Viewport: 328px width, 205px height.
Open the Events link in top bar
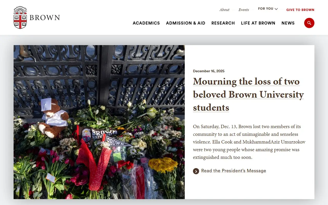(244, 10)
